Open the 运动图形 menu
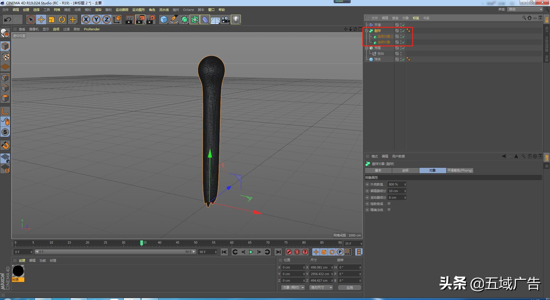The image size is (550, 300). (138, 10)
